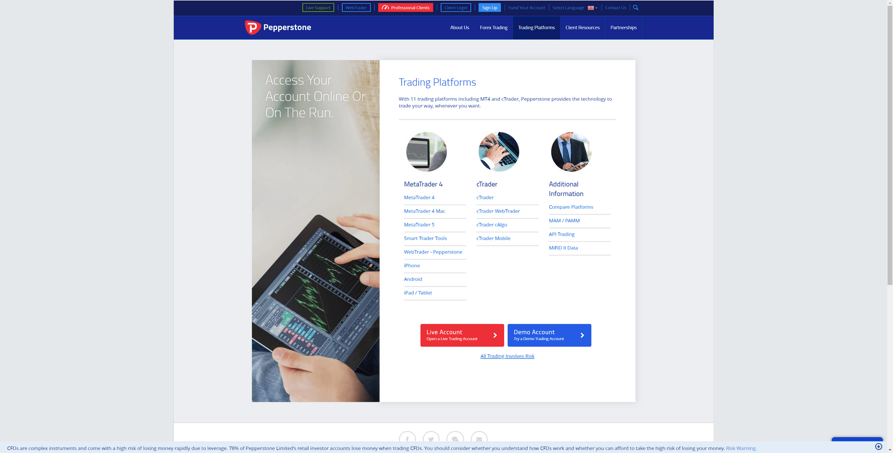This screenshot has height=453, width=893.
Task: Click the Pepperstone logo
Action: [x=278, y=27]
